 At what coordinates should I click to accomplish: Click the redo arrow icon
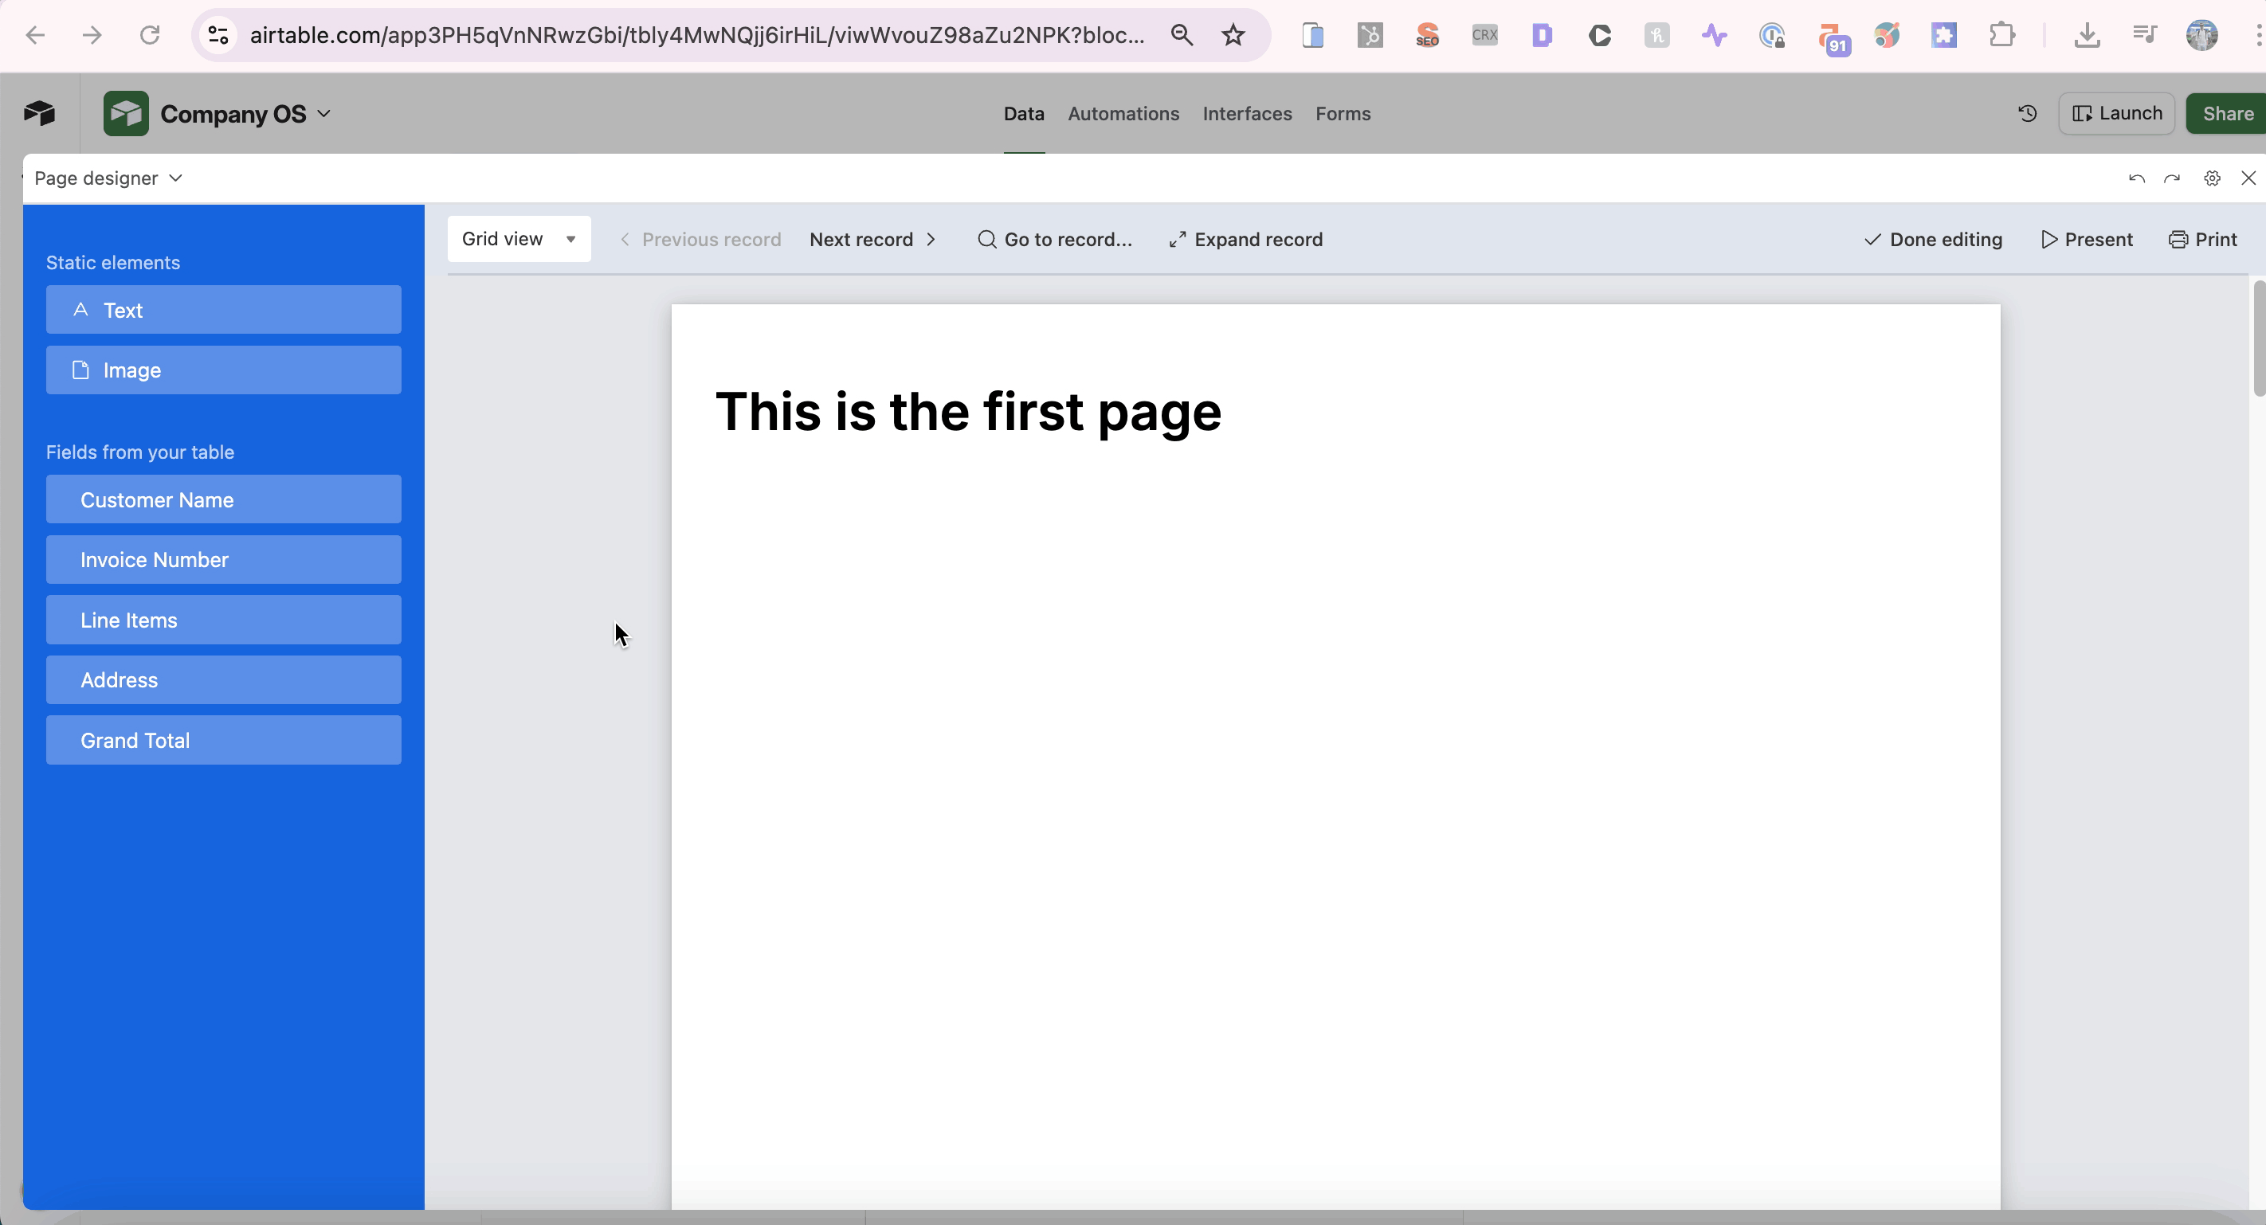pyautogui.click(x=2173, y=178)
